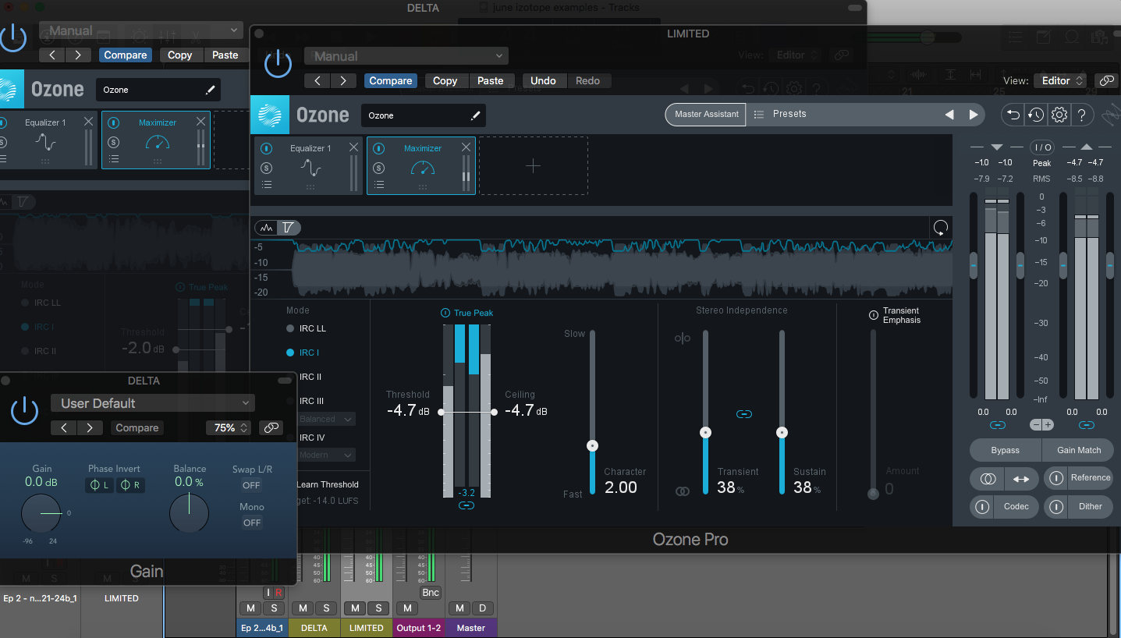
Task: Click Copy in the LIMITED window
Action: 445,80
